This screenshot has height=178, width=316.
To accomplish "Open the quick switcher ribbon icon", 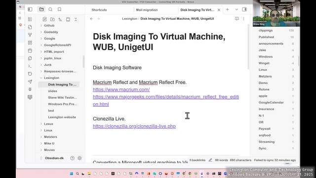I will tap(30, 19).
